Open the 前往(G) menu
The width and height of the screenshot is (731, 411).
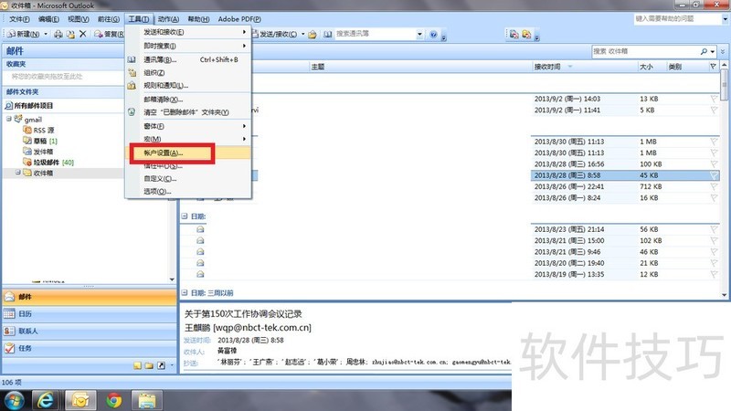tap(108, 19)
